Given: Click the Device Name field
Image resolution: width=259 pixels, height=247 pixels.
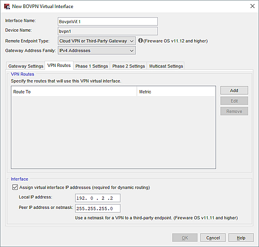Looking at the screenshot, I should point(108,31).
